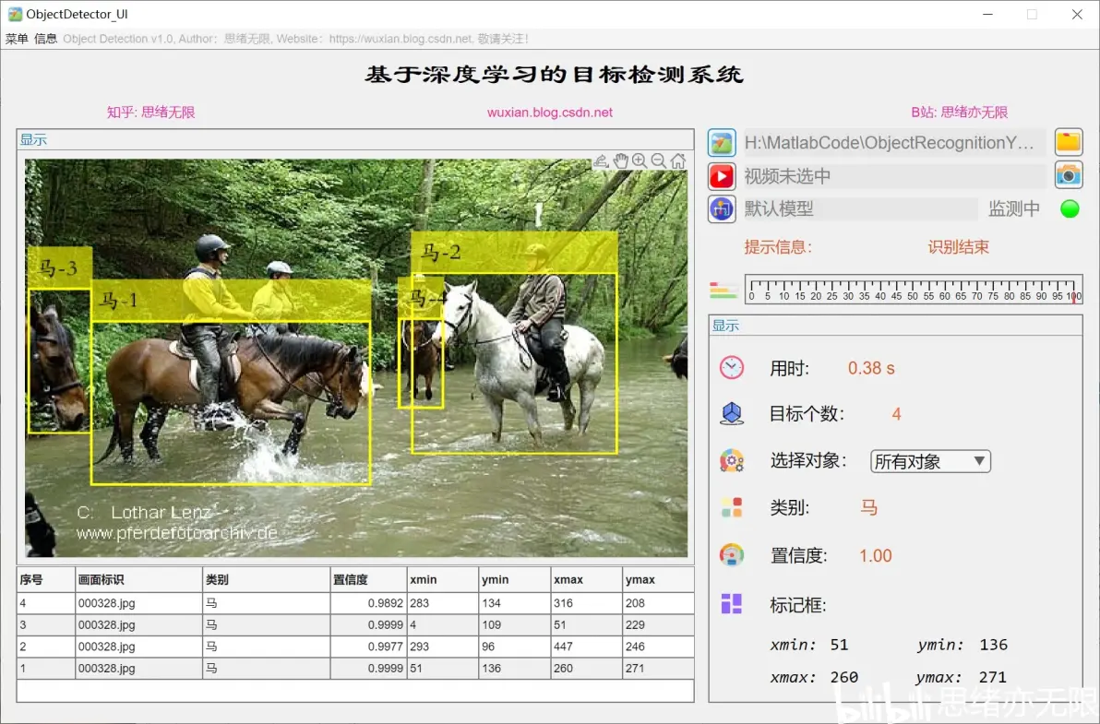This screenshot has width=1100, height=724.
Task: Click the zoom out magnifier icon
Action: pyautogui.click(x=658, y=161)
